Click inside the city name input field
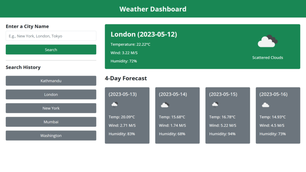 click(x=51, y=36)
